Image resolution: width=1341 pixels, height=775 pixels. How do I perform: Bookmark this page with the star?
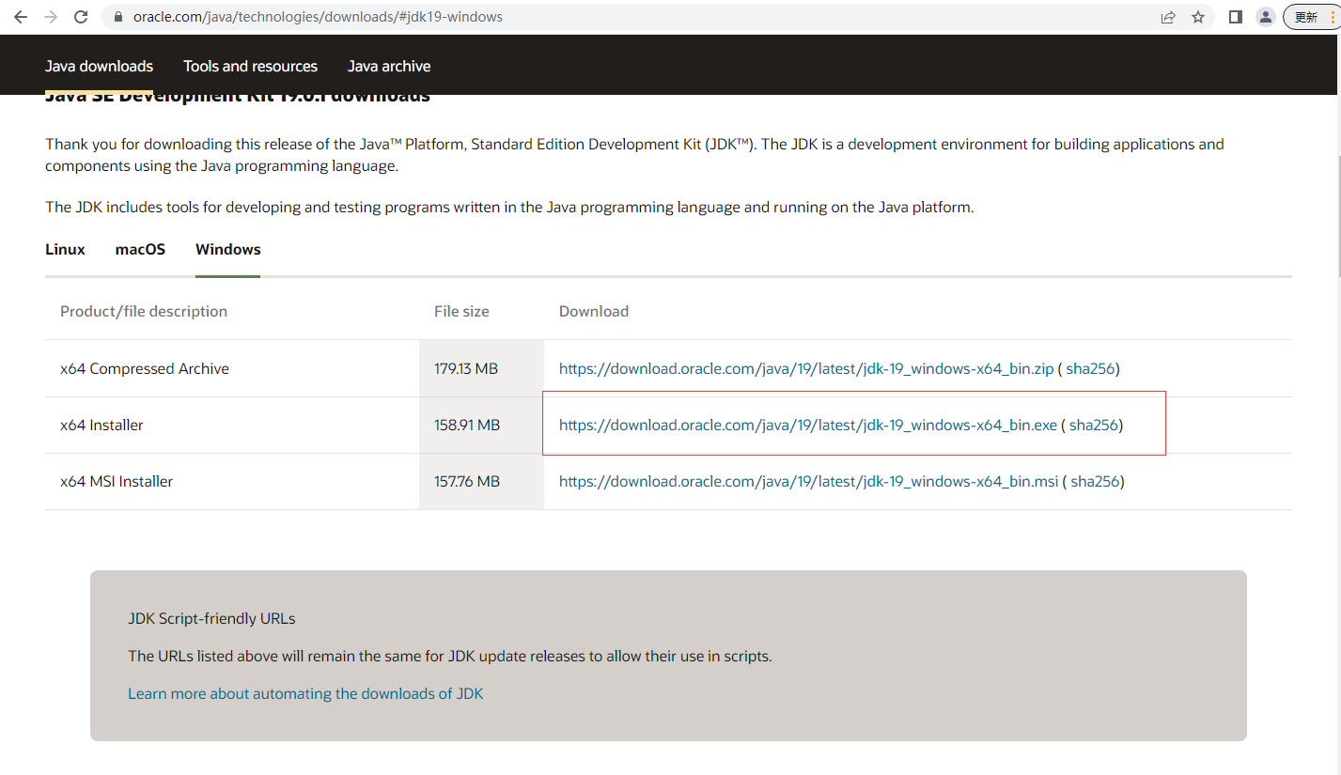(x=1198, y=17)
